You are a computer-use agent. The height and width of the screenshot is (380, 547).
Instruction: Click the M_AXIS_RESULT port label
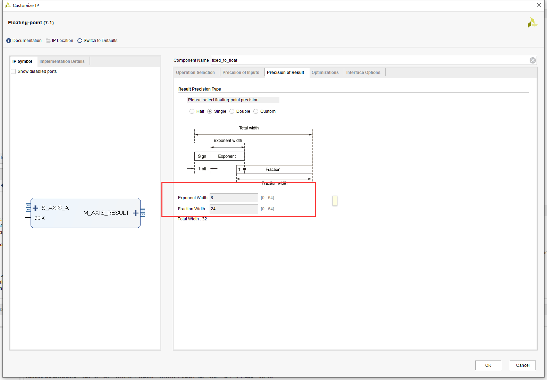click(106, 213)
